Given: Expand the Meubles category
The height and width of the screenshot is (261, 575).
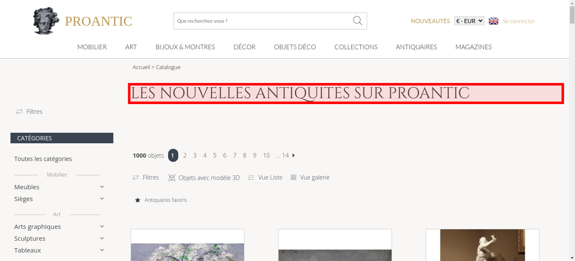Looking at the screenshot, I should tap(102, 187).
